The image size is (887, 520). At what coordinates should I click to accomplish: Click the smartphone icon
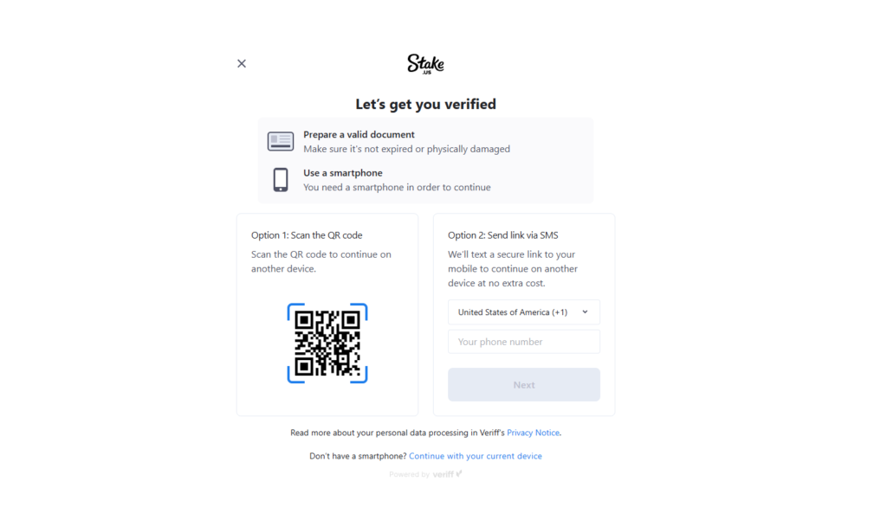(x=281, y=180)
